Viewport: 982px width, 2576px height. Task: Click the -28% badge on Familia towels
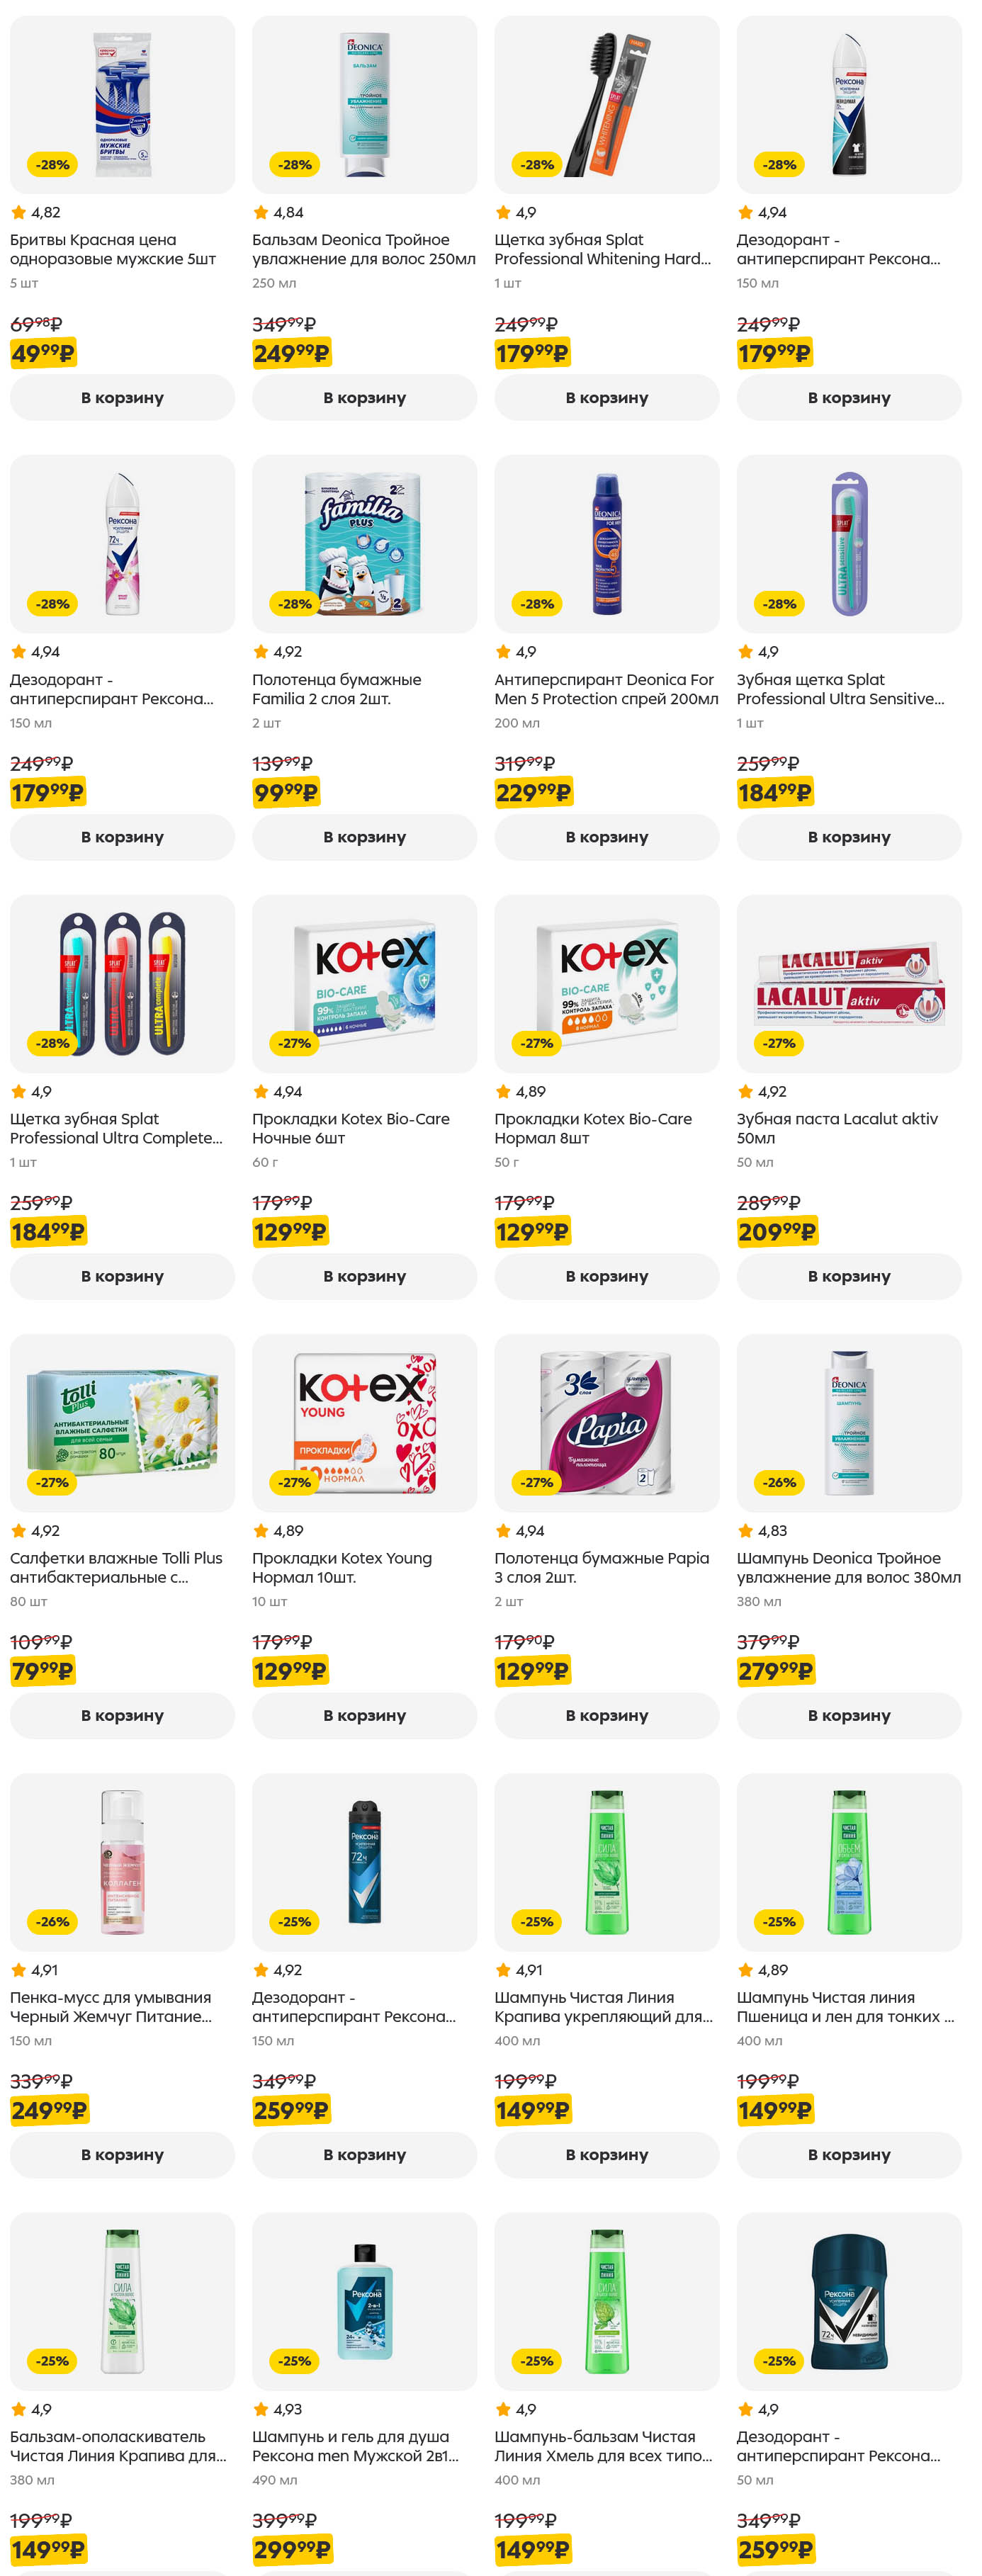click(295, 604)
